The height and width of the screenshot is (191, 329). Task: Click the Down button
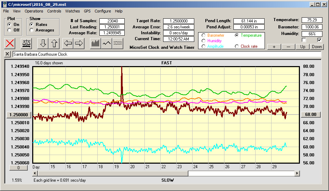pyautogui.click(x=317, y=47)
